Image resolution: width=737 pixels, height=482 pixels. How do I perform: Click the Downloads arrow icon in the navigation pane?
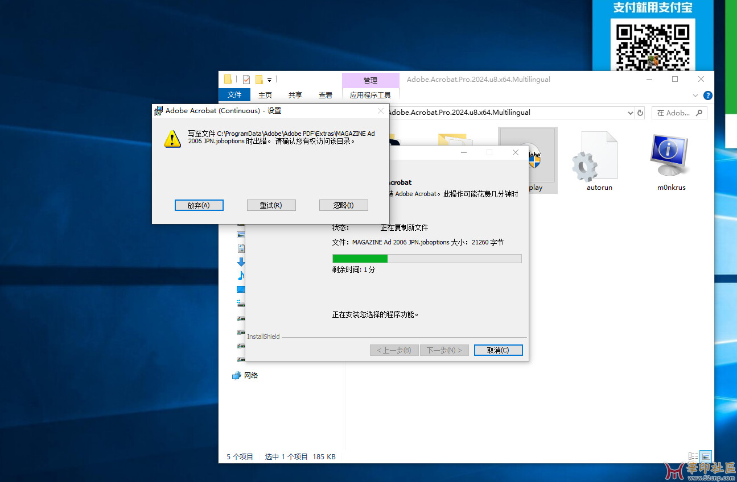pyautogui.click(x=241, y=262)
